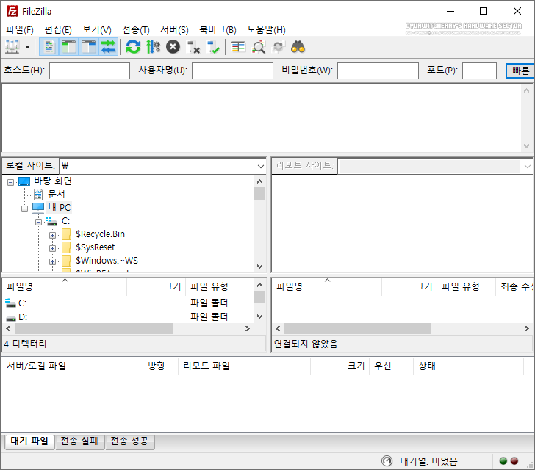Switch to 대기 파일 tab
The width and height of the screenshot is (535, 470).
point(29,441)
